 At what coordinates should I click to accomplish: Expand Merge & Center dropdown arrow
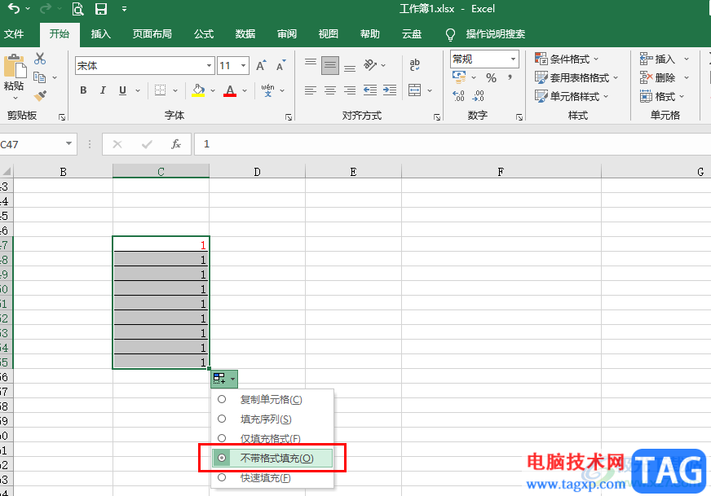[x=430, y=90]
